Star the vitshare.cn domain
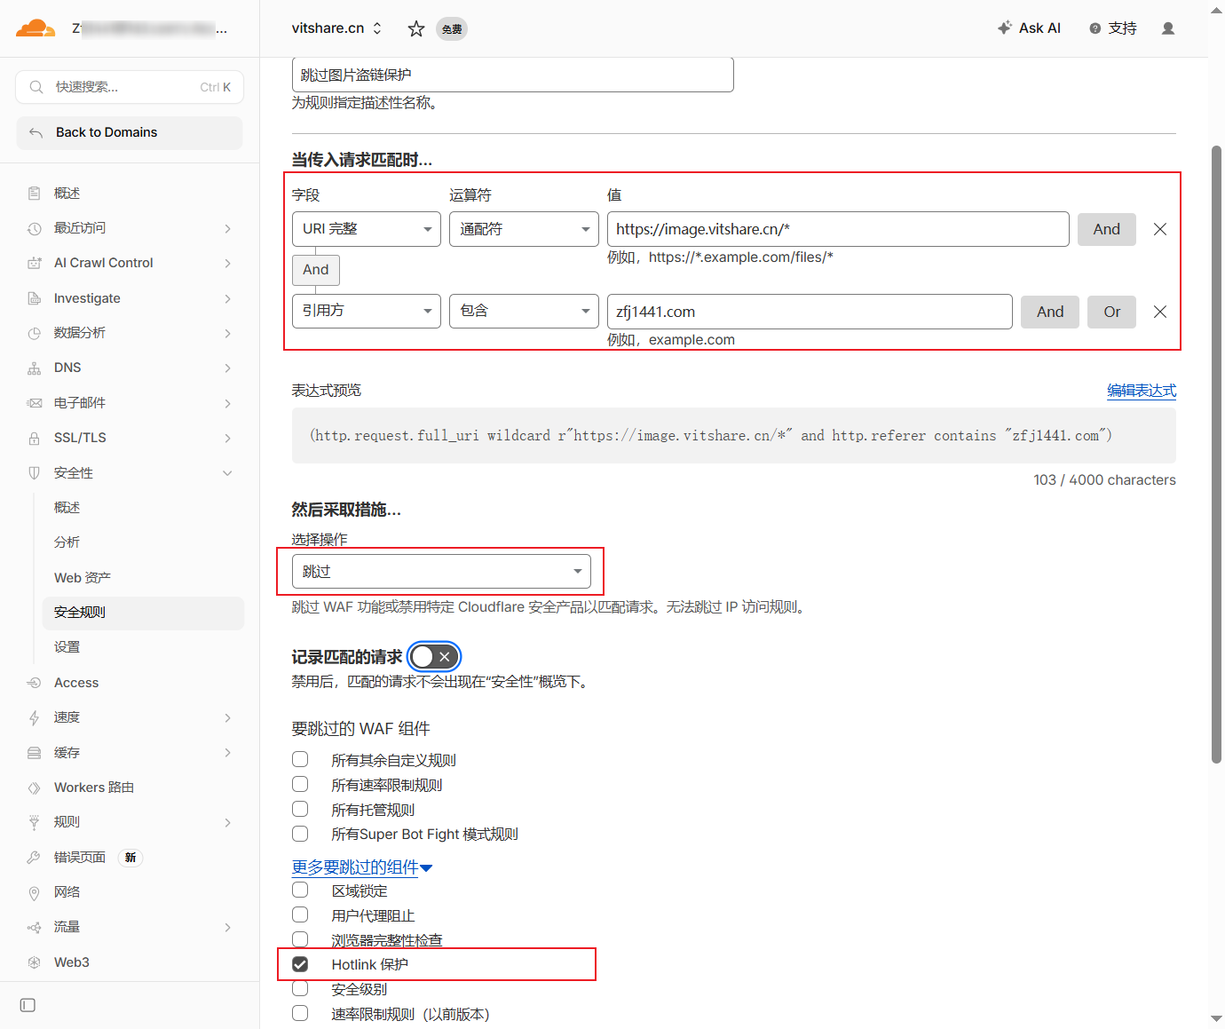Viewport: 1225px width, 1029px height. point(415,28)
